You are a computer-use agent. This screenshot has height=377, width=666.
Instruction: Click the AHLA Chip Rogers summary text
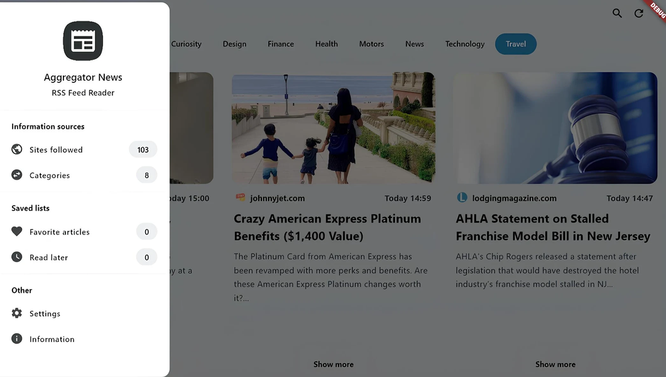coord(547,270)
